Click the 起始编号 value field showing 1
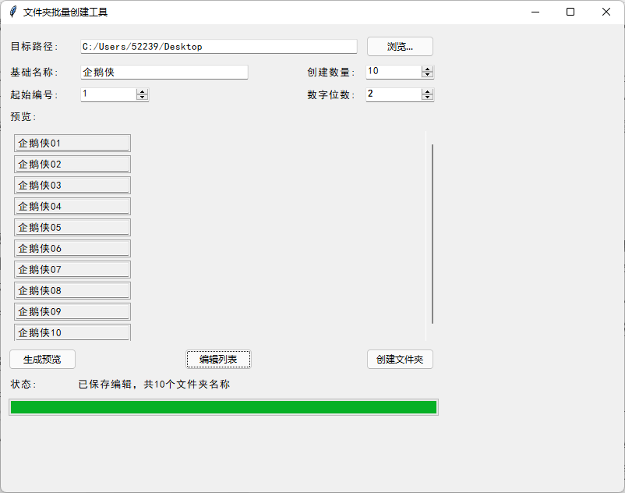Image resolution: width=625 pixels, height=493 pixels. tap(108, 94)
